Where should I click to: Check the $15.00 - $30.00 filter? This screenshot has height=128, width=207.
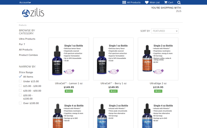click(20, 86)
